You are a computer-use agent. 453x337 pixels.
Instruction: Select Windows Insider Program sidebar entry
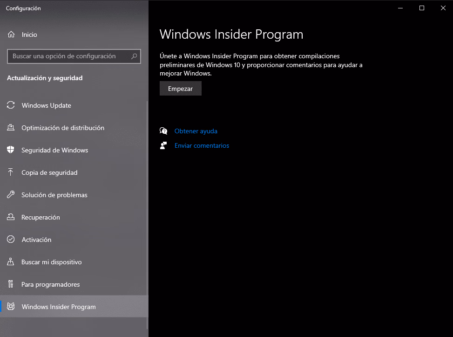[74, 307]
